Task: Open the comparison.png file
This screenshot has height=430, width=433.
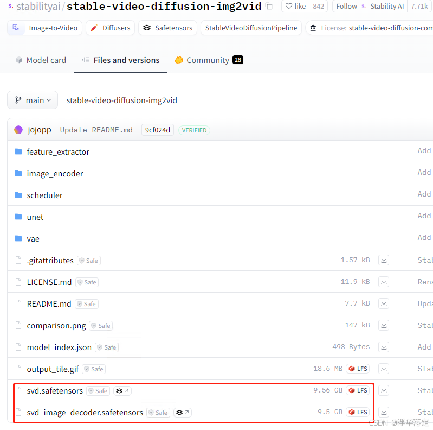Action: pos(56,326)
